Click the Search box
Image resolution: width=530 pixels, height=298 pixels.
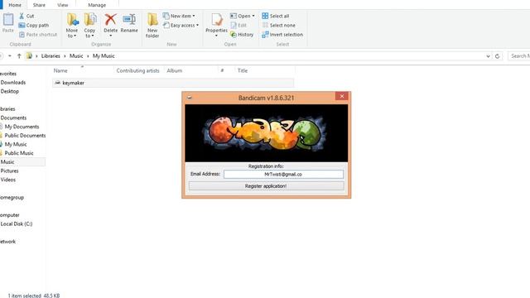click(519, 56)
